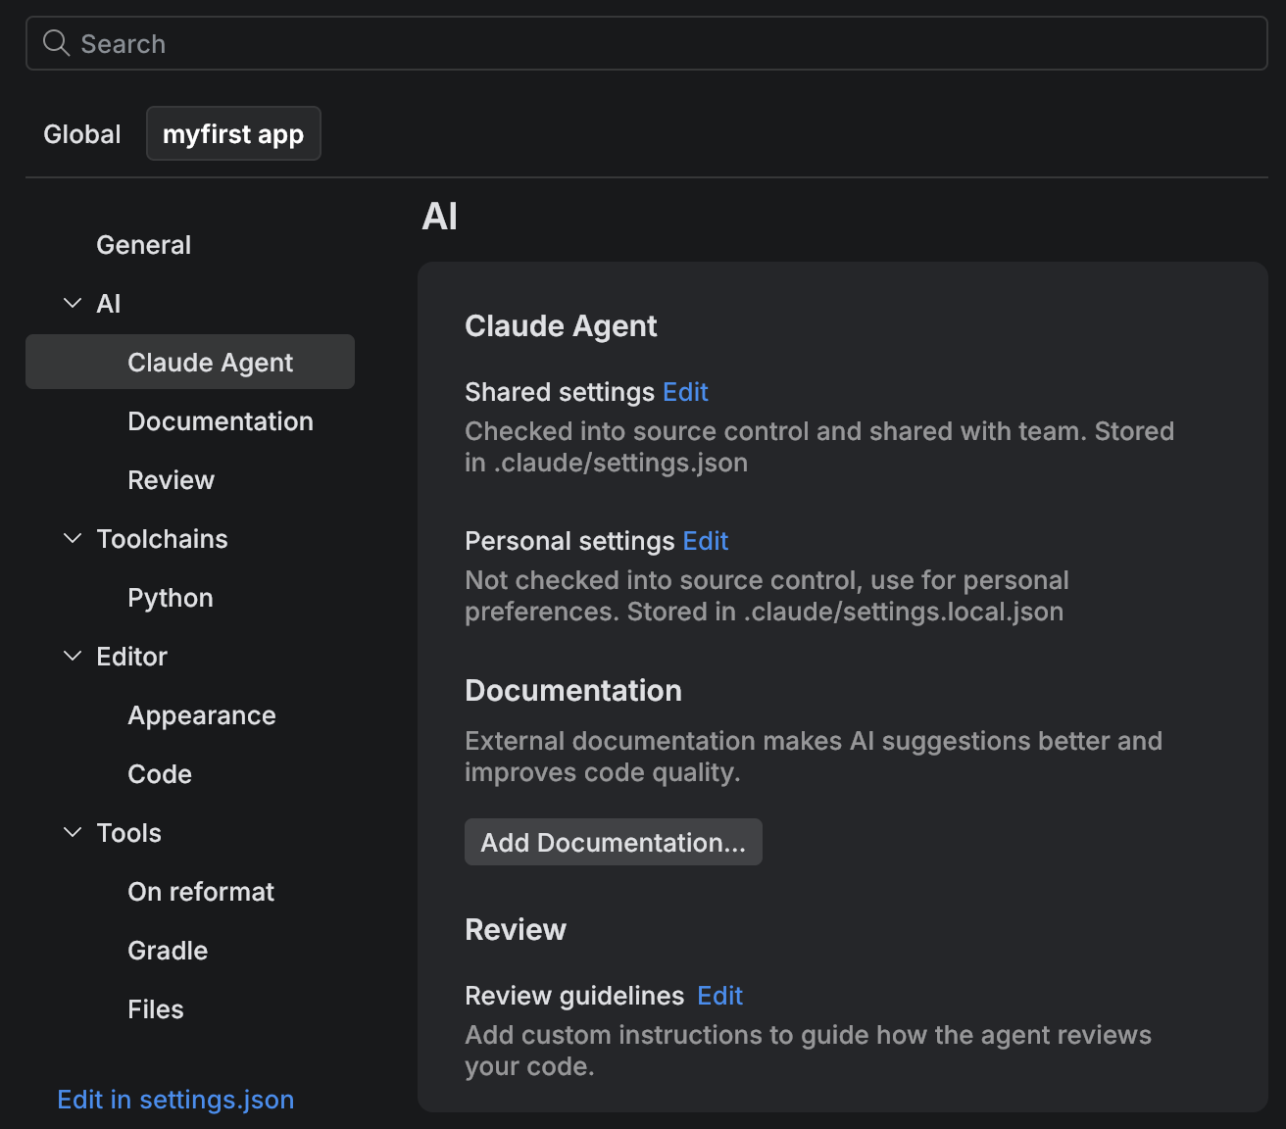Edit the Personal settings
This screenshot has height=1129, width=1286.
tap(705, 540)
